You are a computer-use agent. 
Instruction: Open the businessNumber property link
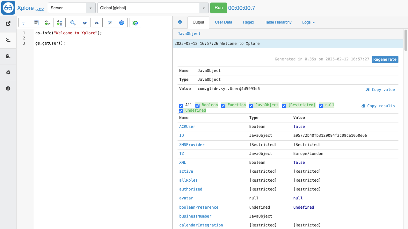point(195,216)
